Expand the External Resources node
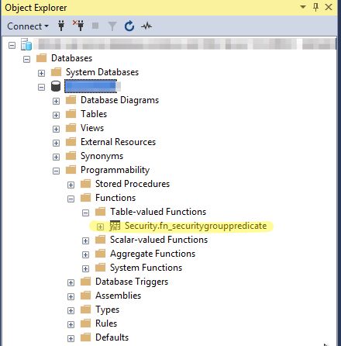Screen dimensions: 341x346 [x=56, y=143]
